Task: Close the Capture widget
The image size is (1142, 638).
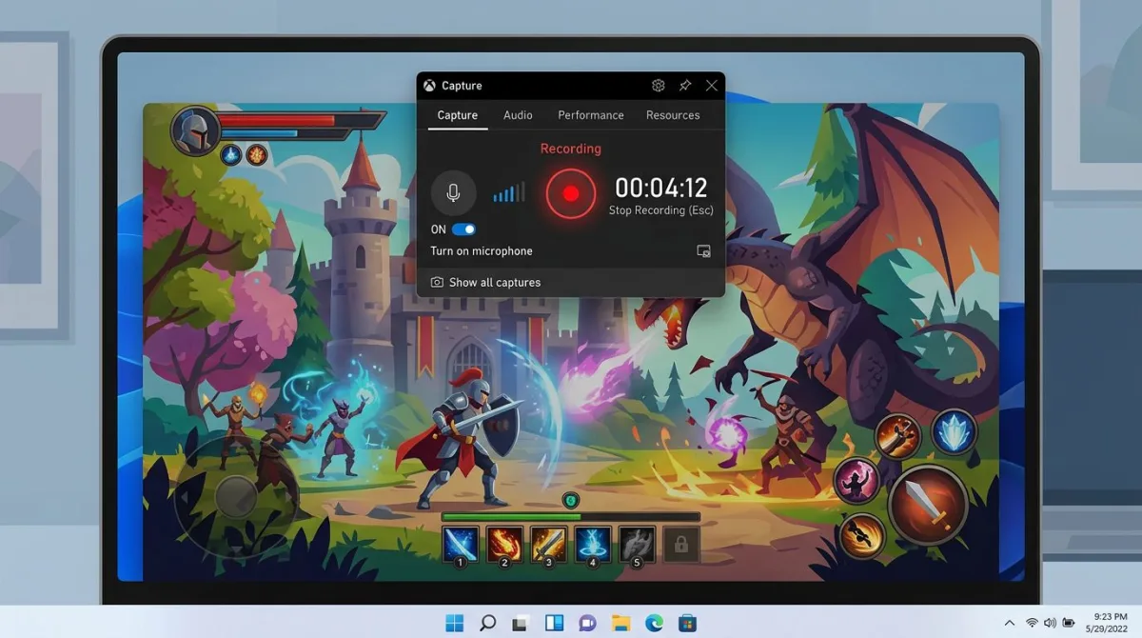Action: pyautogui.click(x=711, y=86)
